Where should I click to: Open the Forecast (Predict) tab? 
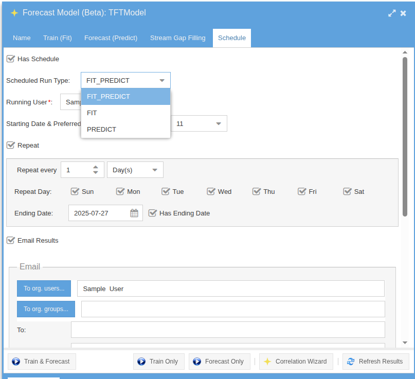click(111, 38)
